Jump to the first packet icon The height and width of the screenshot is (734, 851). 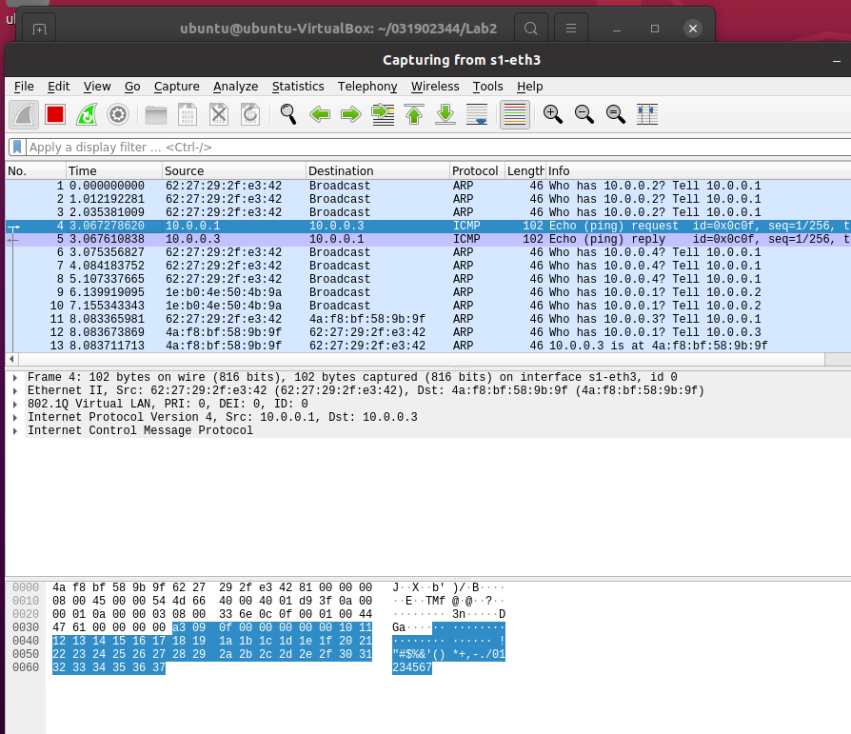tap(414, 114)
